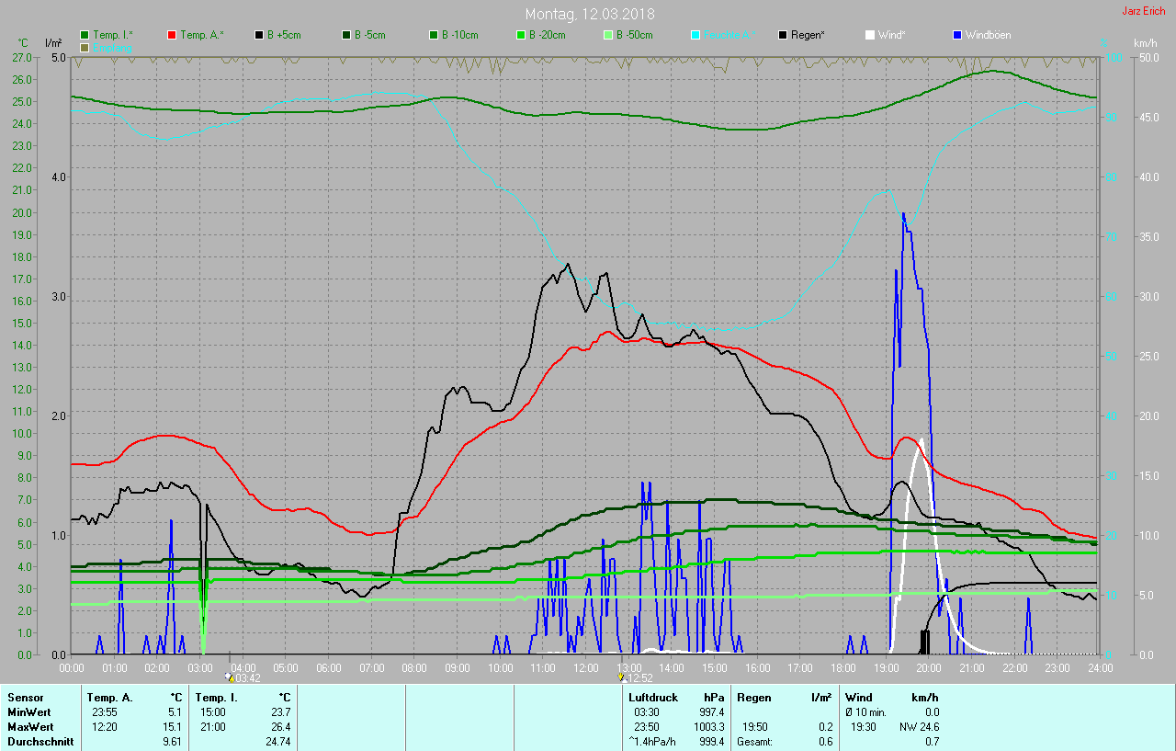Pick the B -50cm light green swatch

pos(608,35)
